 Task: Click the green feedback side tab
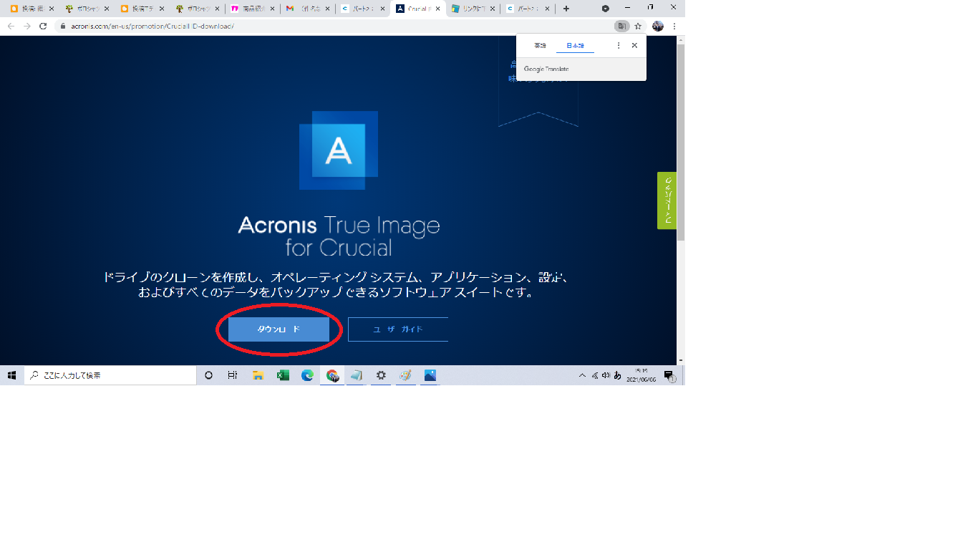[667, 201]
